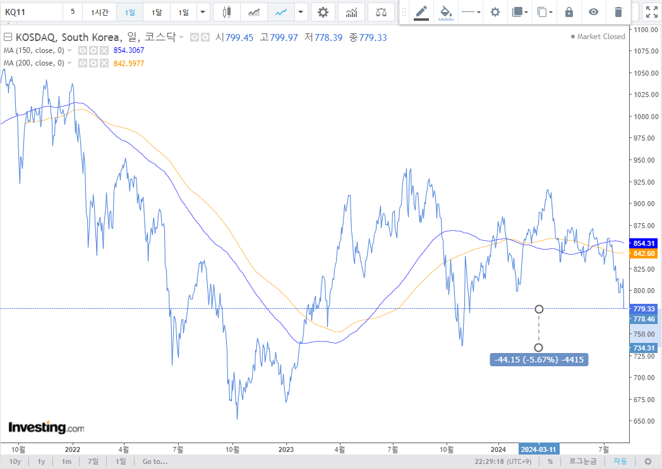Remove MA 150 indicator with X
662x469 pixels.
tap(104, 50)
